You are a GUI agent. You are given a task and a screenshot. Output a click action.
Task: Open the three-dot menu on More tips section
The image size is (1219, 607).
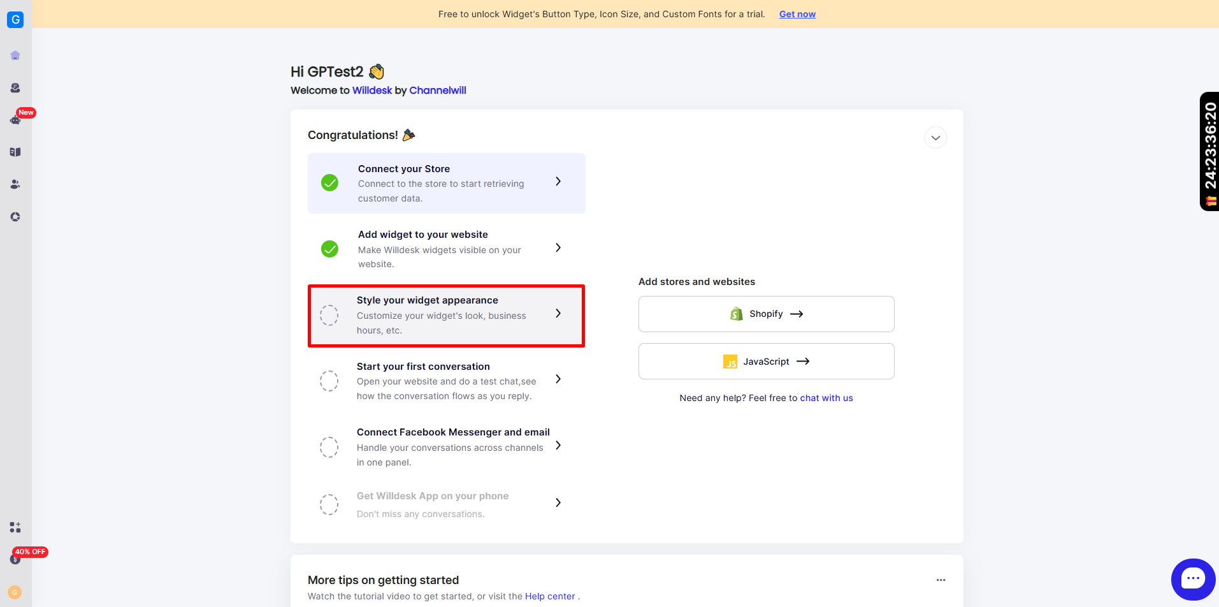click(941, 580)
